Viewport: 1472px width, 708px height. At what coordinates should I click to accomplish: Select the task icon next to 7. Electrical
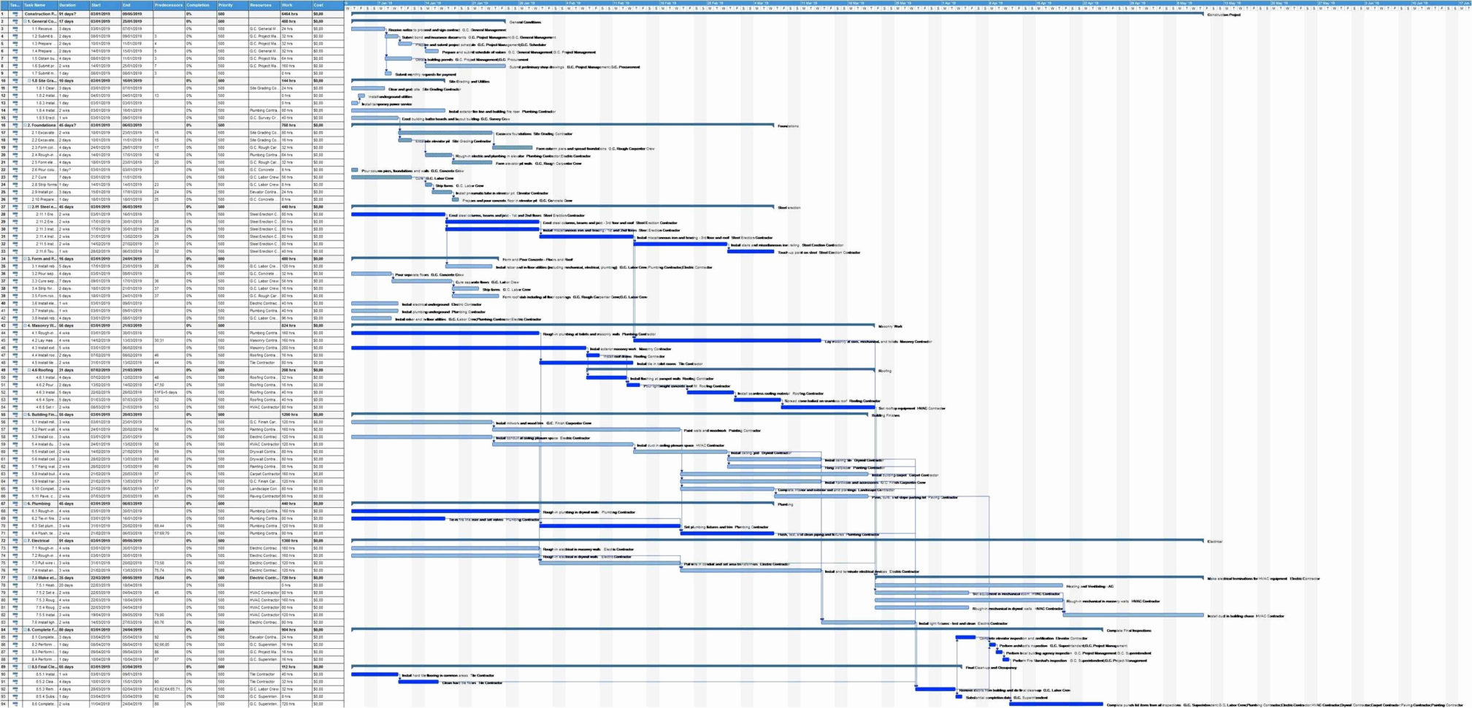(x=16, y=541)
